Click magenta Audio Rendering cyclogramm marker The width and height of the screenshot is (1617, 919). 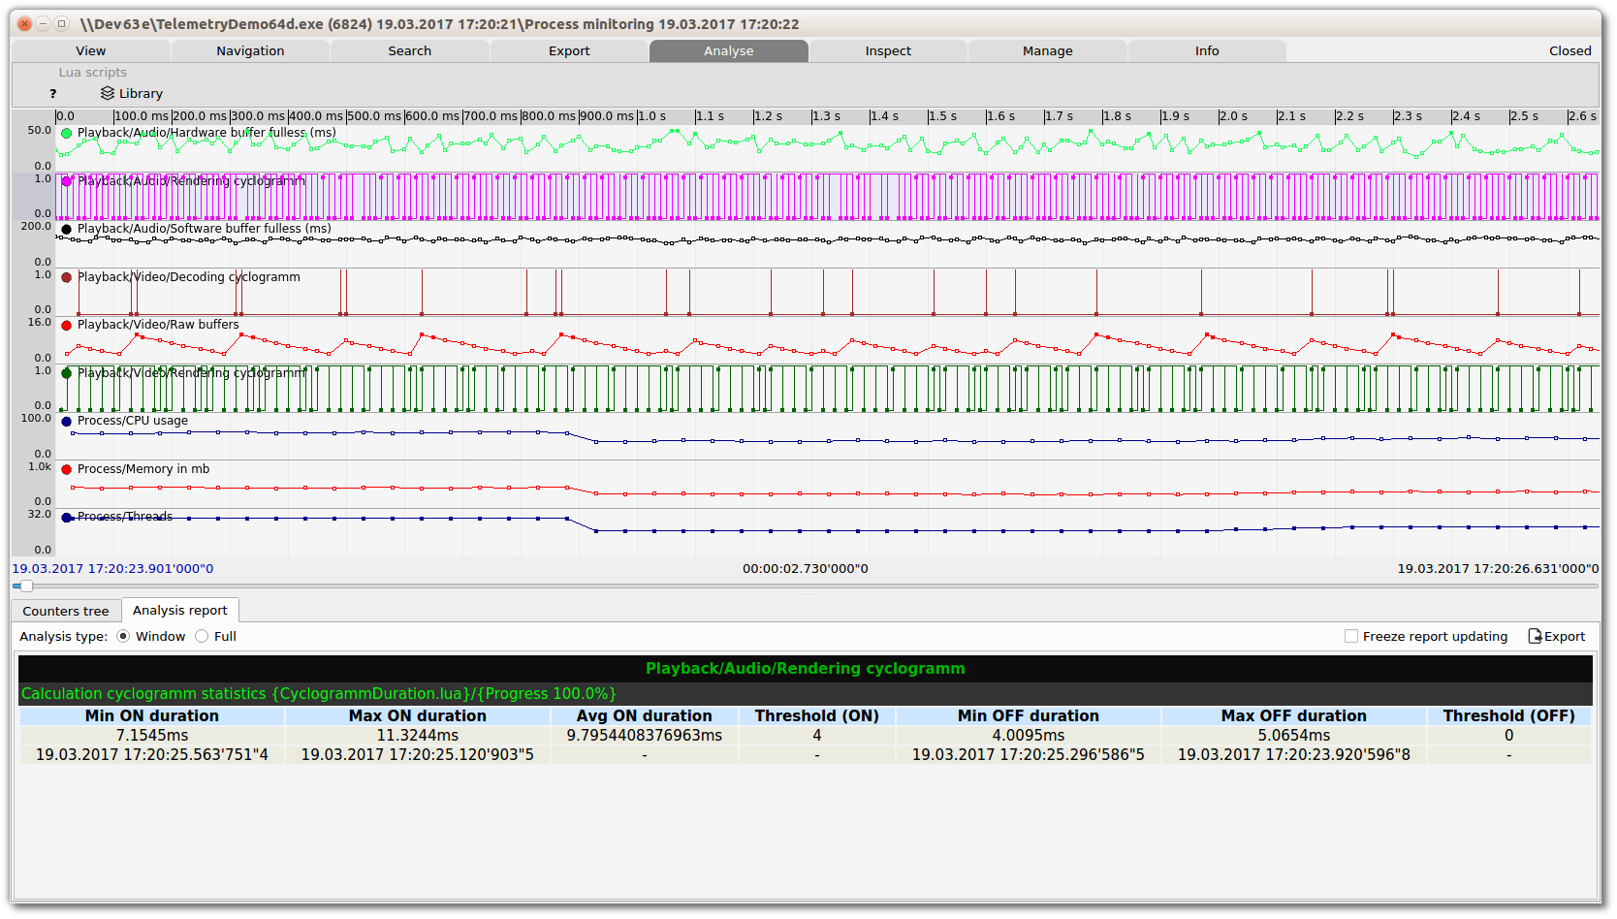[67, 181]
